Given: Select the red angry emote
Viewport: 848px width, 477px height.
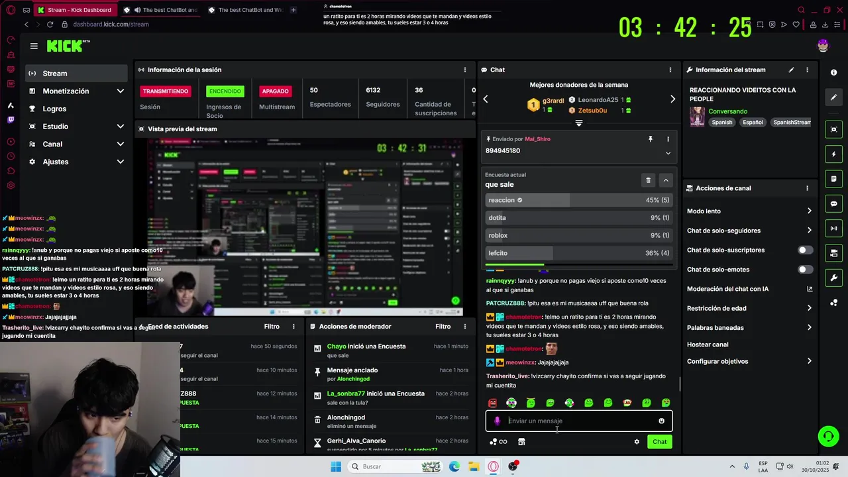Looking at the screenshot, I should click(x=492, y=403).
